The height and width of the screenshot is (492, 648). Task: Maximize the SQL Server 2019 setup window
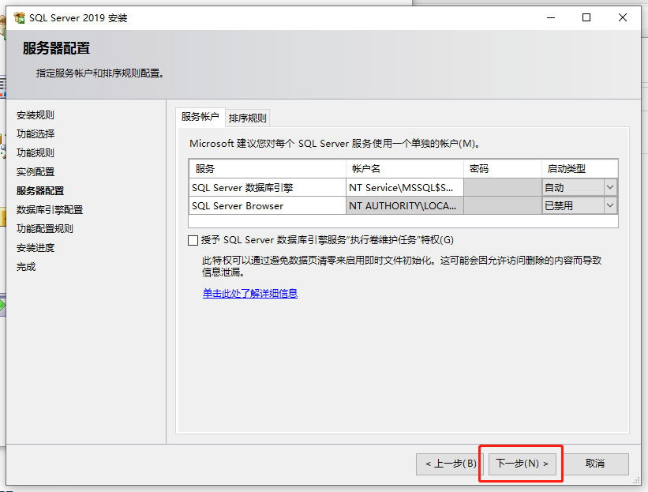coord(586,18)
